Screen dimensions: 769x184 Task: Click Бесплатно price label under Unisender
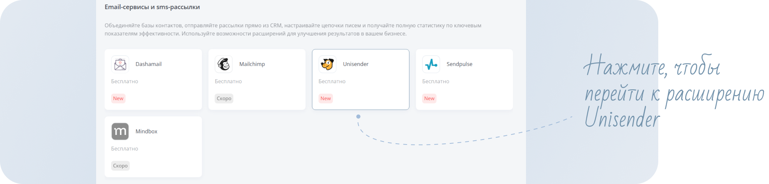tap(332, 81)
